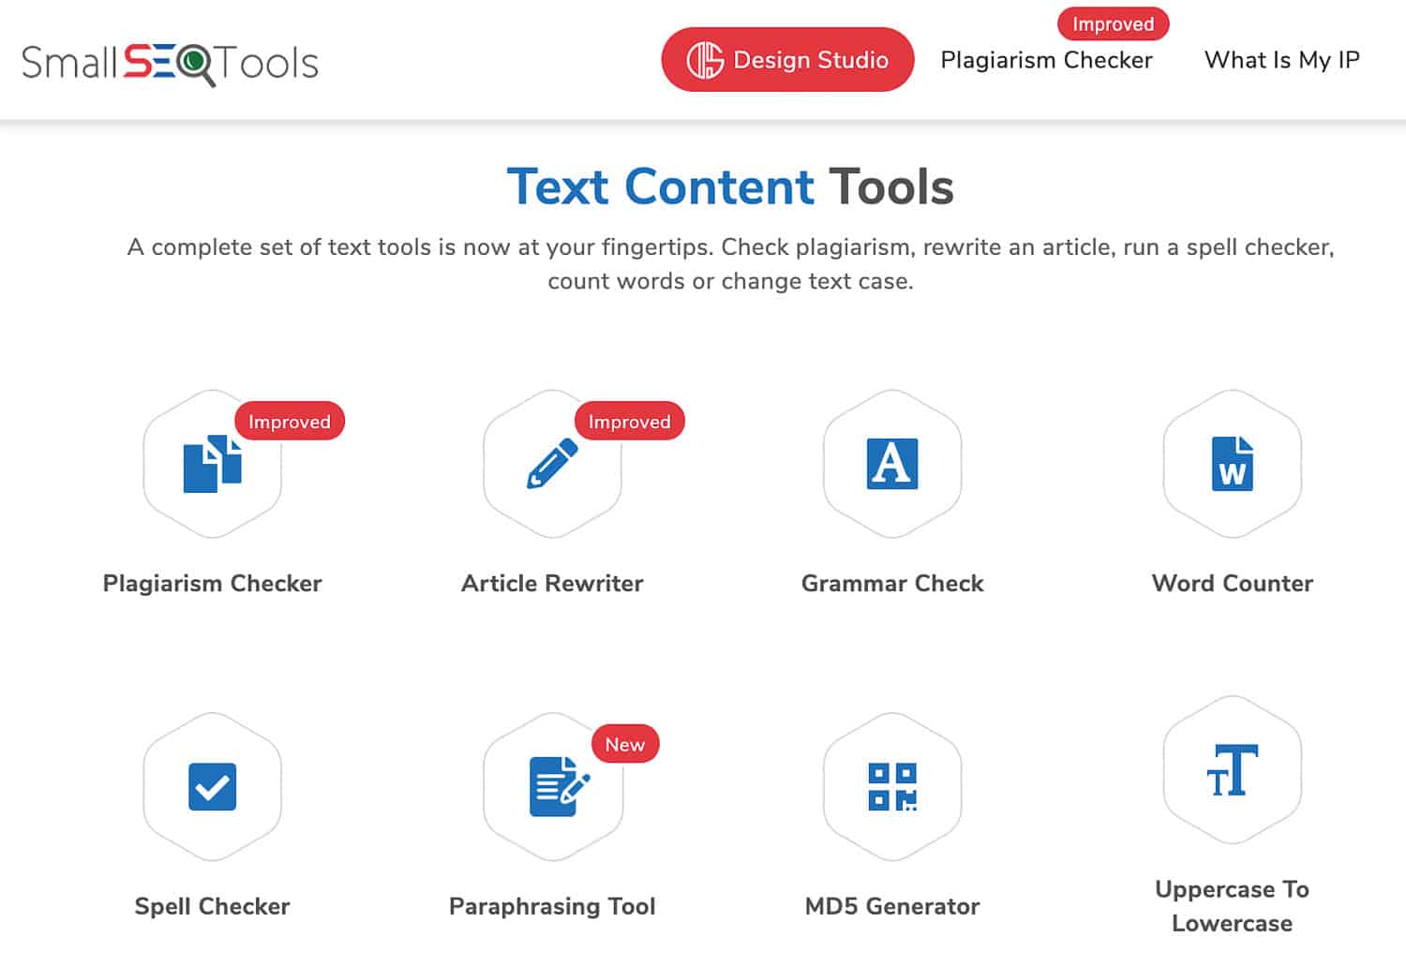The height and width of the screenshot is (967, 1406).
Task: Click the New badge on Paraphrasing Tool
Action: click(x=624, y=744)
